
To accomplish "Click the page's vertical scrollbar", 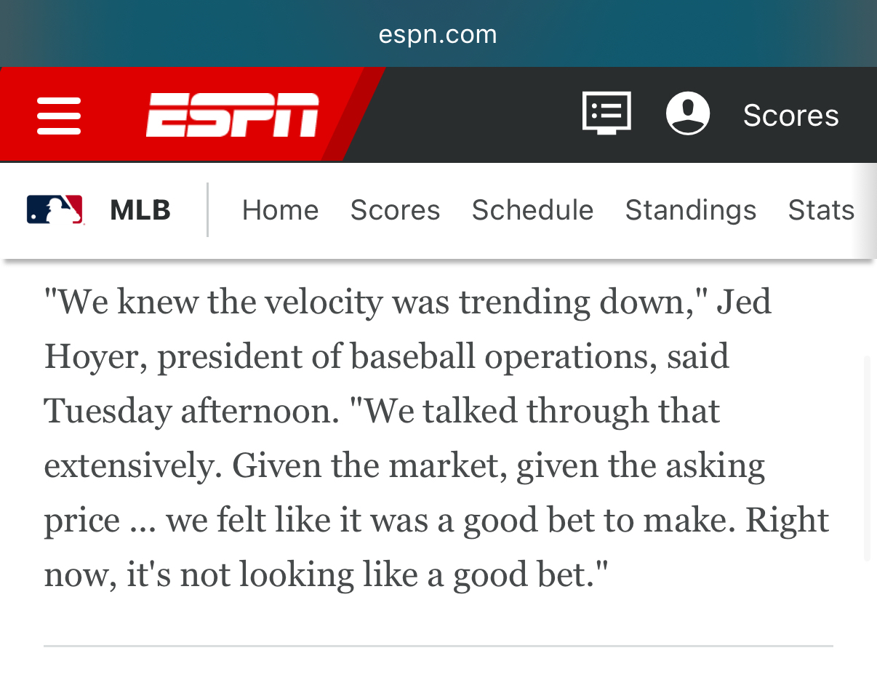I will [866, 458].
